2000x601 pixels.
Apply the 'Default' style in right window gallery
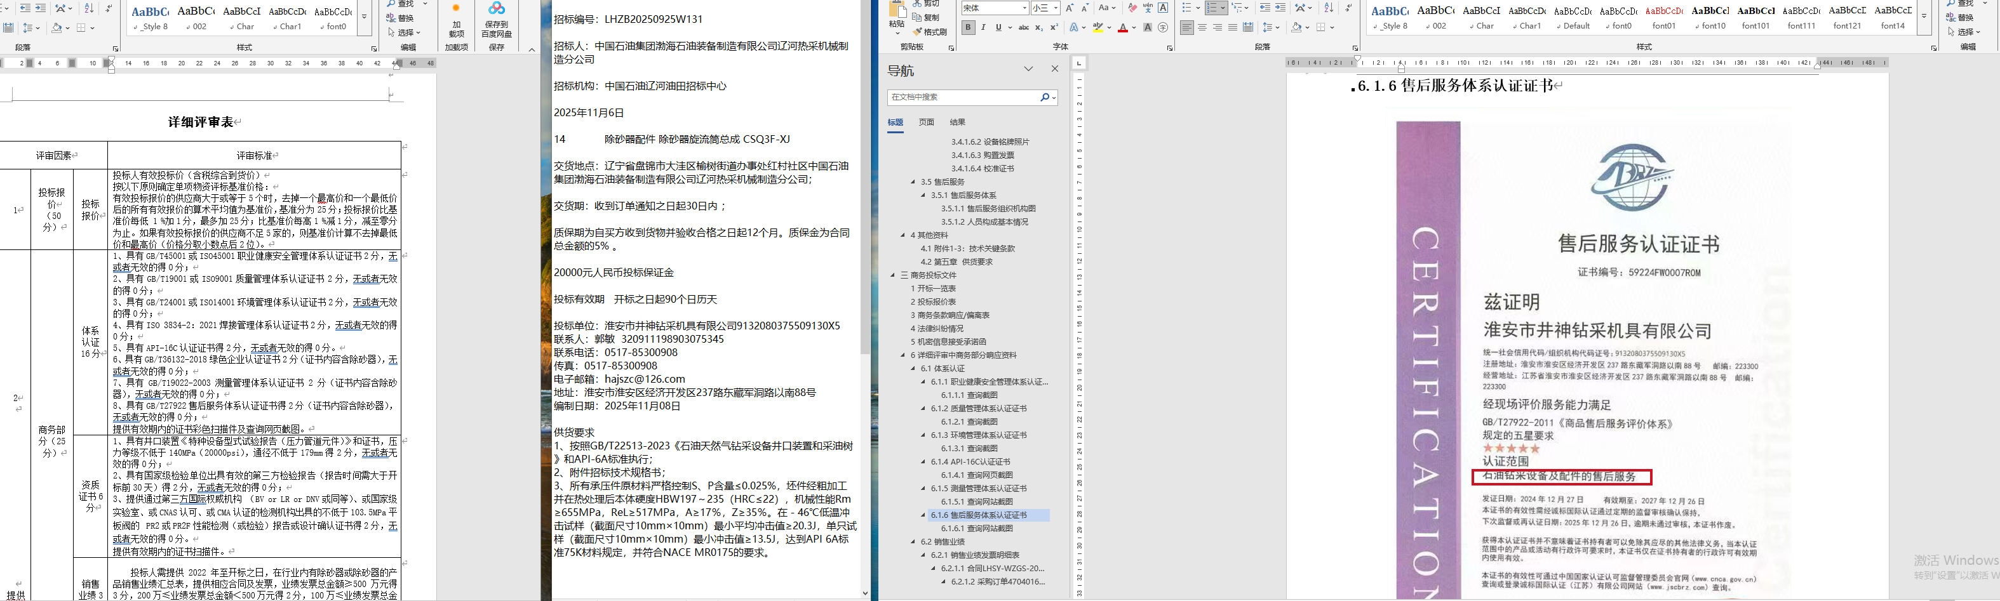[1574, 17]
